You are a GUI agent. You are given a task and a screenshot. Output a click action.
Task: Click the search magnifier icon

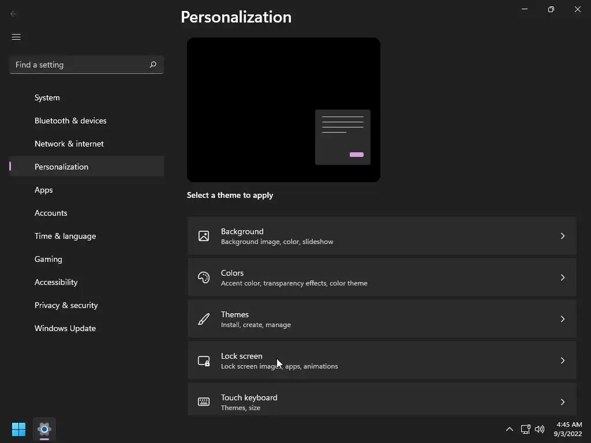tap(153, 65)
